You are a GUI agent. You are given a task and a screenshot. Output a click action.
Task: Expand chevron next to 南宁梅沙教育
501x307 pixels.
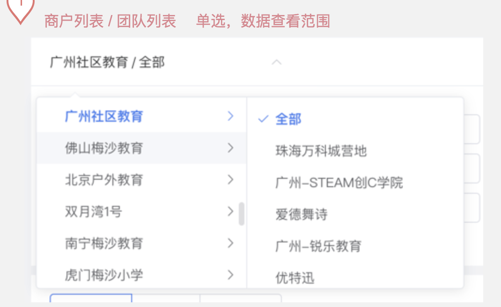pyautogui.click(x=230, y=243)
